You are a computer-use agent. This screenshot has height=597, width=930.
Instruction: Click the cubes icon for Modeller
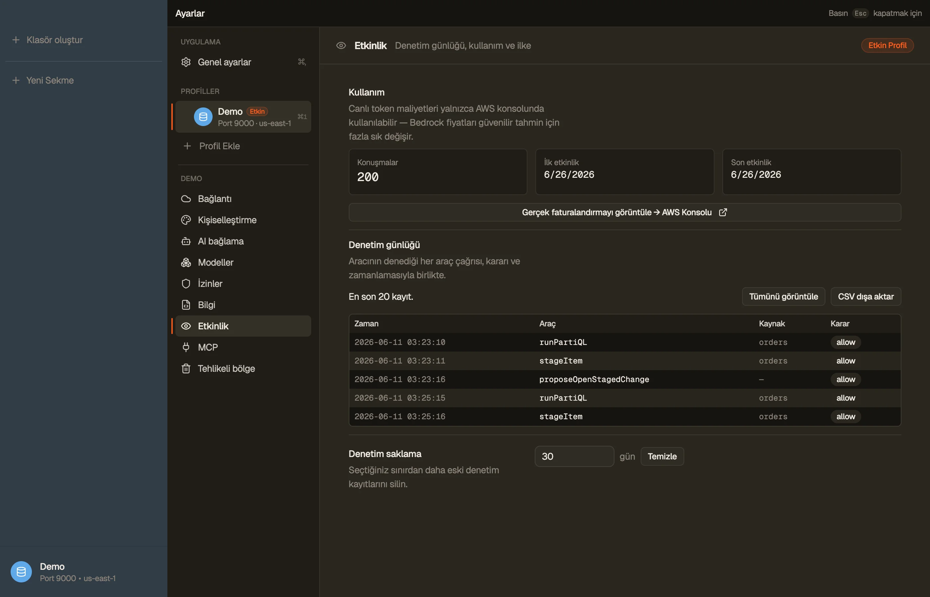click(186, 262)
